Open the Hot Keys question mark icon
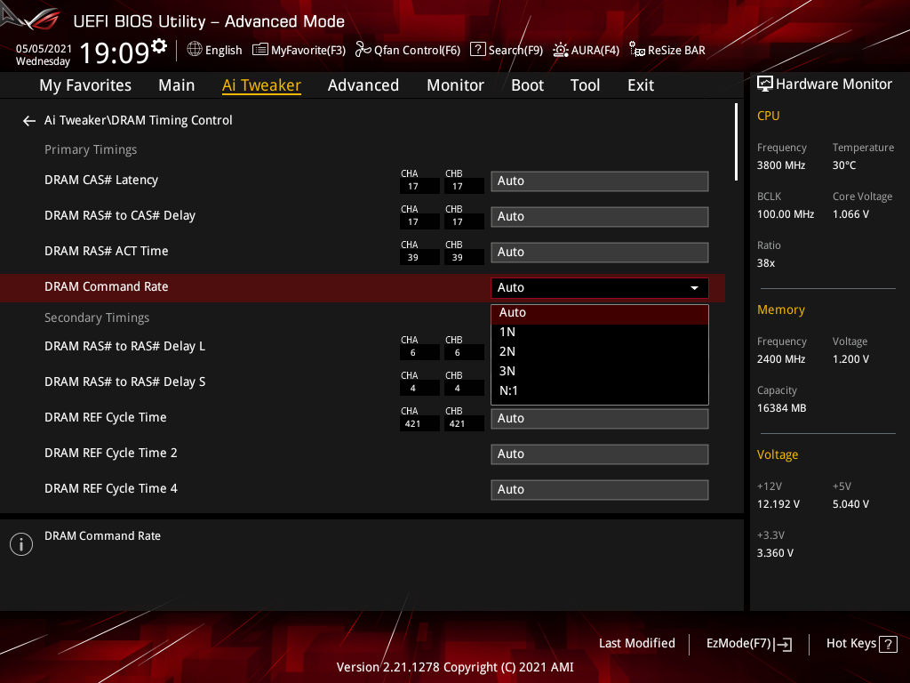 (888, 644)
